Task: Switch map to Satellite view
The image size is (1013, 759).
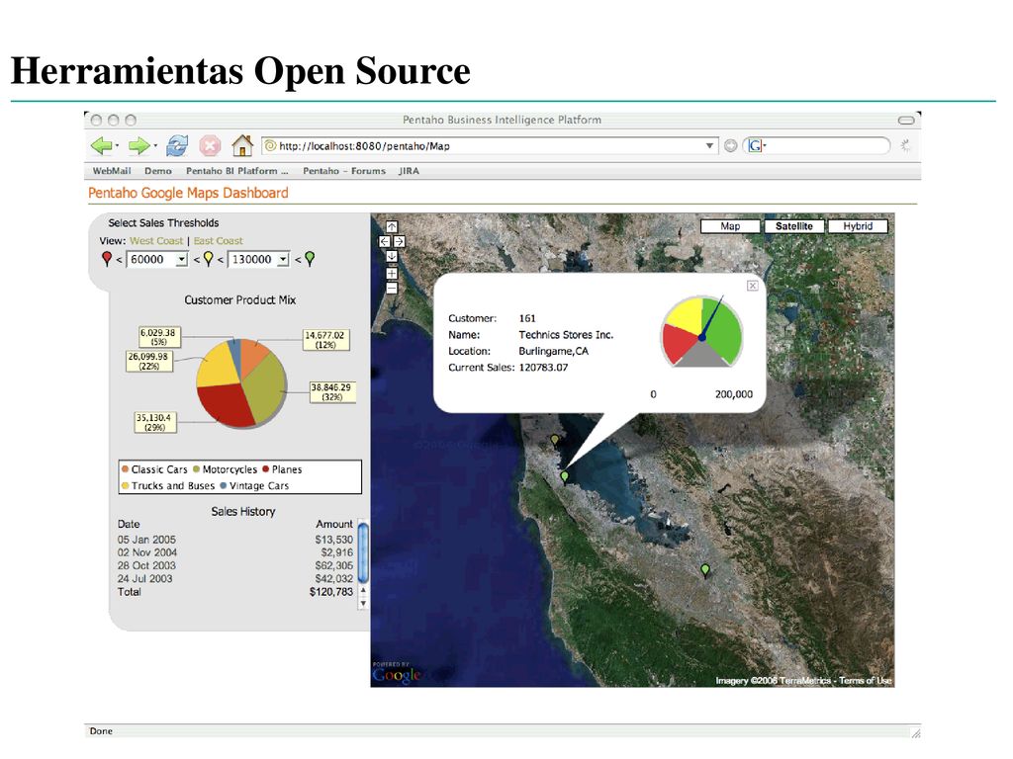Action: pyautogui.click(x=794, y=226)
